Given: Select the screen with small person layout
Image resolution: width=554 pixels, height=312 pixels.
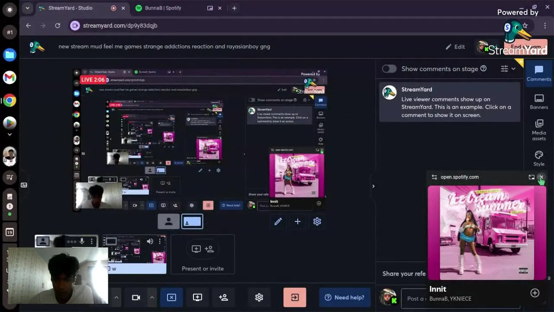Looking at the screenshot, I should coord(192,222).
